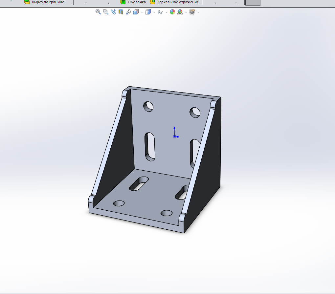Open the ribbon dropdown arrow beside the gray box
The width and height of the screenshot is (335, 294).
236,3
